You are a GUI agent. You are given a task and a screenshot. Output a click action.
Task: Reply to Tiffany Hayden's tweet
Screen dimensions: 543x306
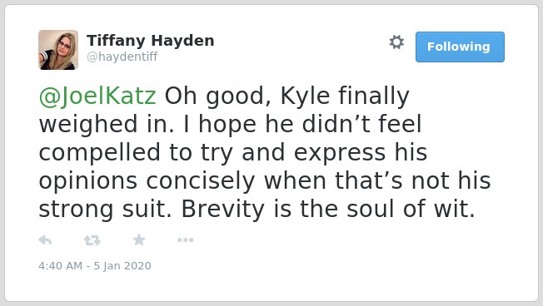point(45,240)
